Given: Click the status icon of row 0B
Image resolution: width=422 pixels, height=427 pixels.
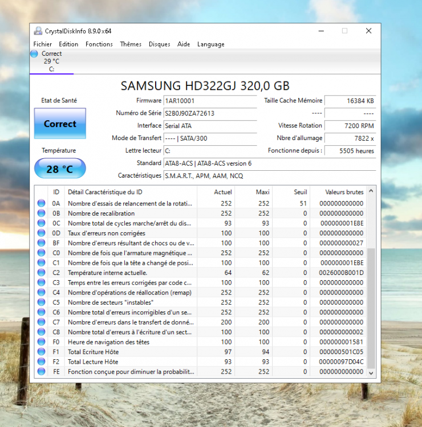Looking at the screenshot, I should tap(42, 213).
